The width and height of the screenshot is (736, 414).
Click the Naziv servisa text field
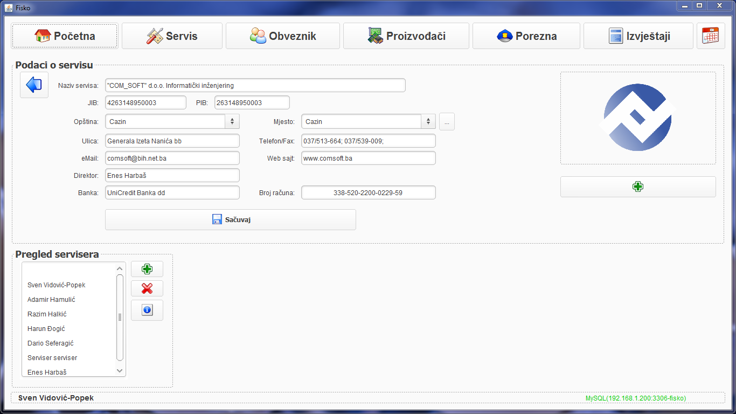(255, 85)
